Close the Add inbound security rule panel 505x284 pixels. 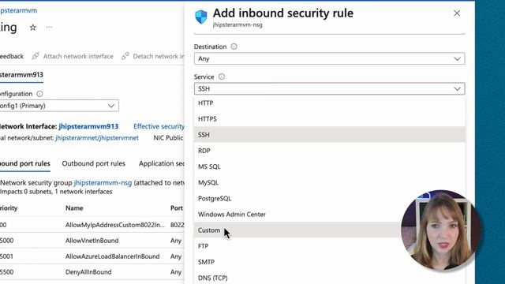coord(457,13)
